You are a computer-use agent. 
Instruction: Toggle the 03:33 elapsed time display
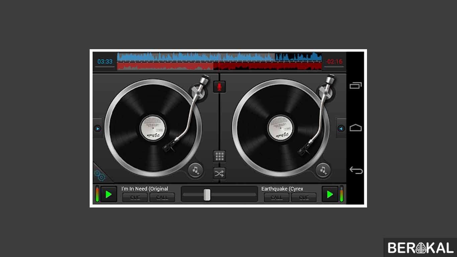[x=105, y=62]
